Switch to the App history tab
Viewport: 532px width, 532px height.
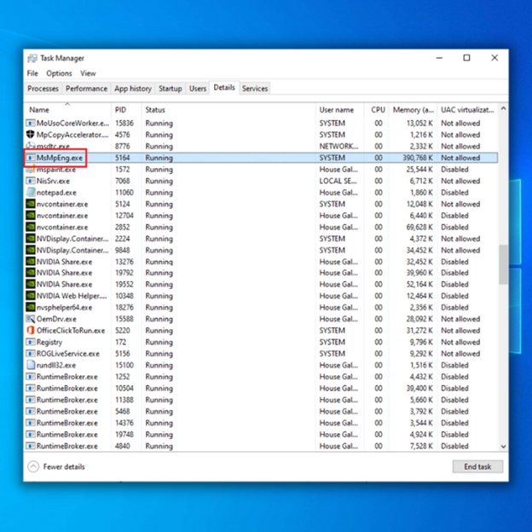click(133, 89)
